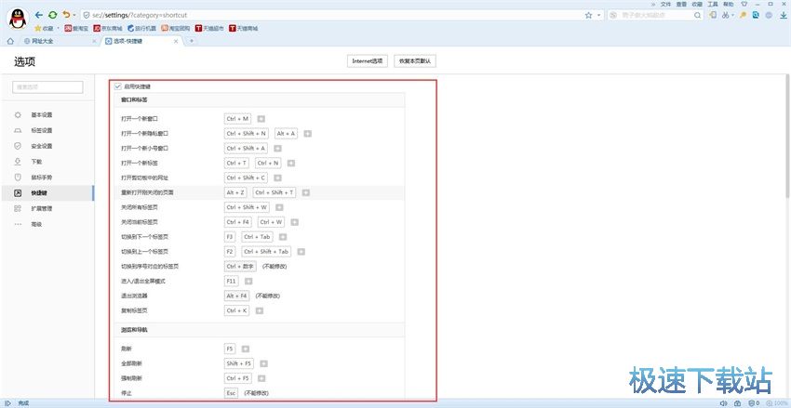This screenshot has height=408, width=791.
Task: Click the scissors screenshot tool icon
Action: (725, 16)
